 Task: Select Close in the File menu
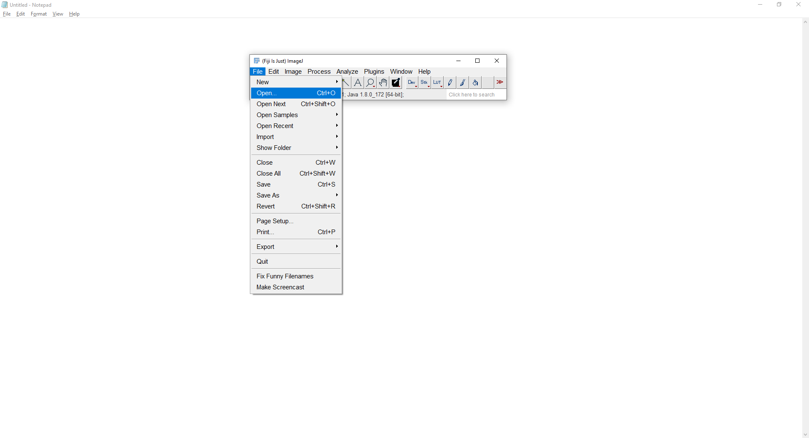[x=296, y=163]
